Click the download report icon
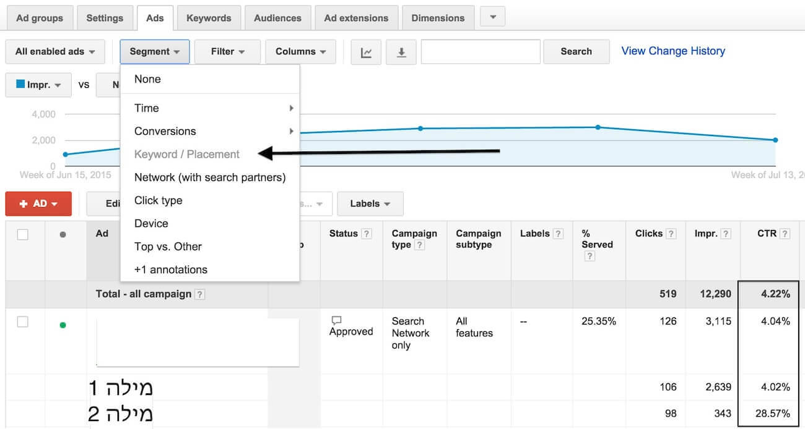Screen dimensions: 805x429 [401, 52]
